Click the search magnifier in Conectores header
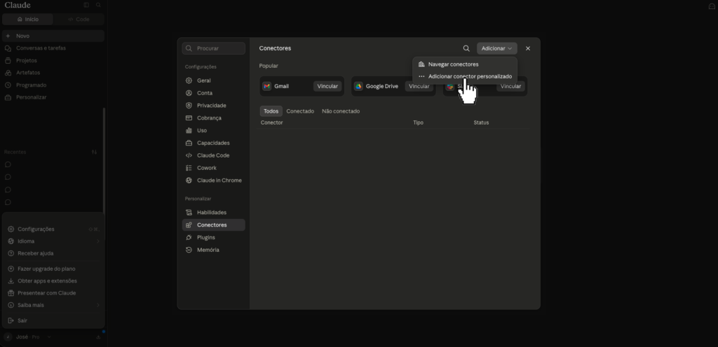This screenshot has height=347, width=718. pyautogui.click(x=466, y=48)
